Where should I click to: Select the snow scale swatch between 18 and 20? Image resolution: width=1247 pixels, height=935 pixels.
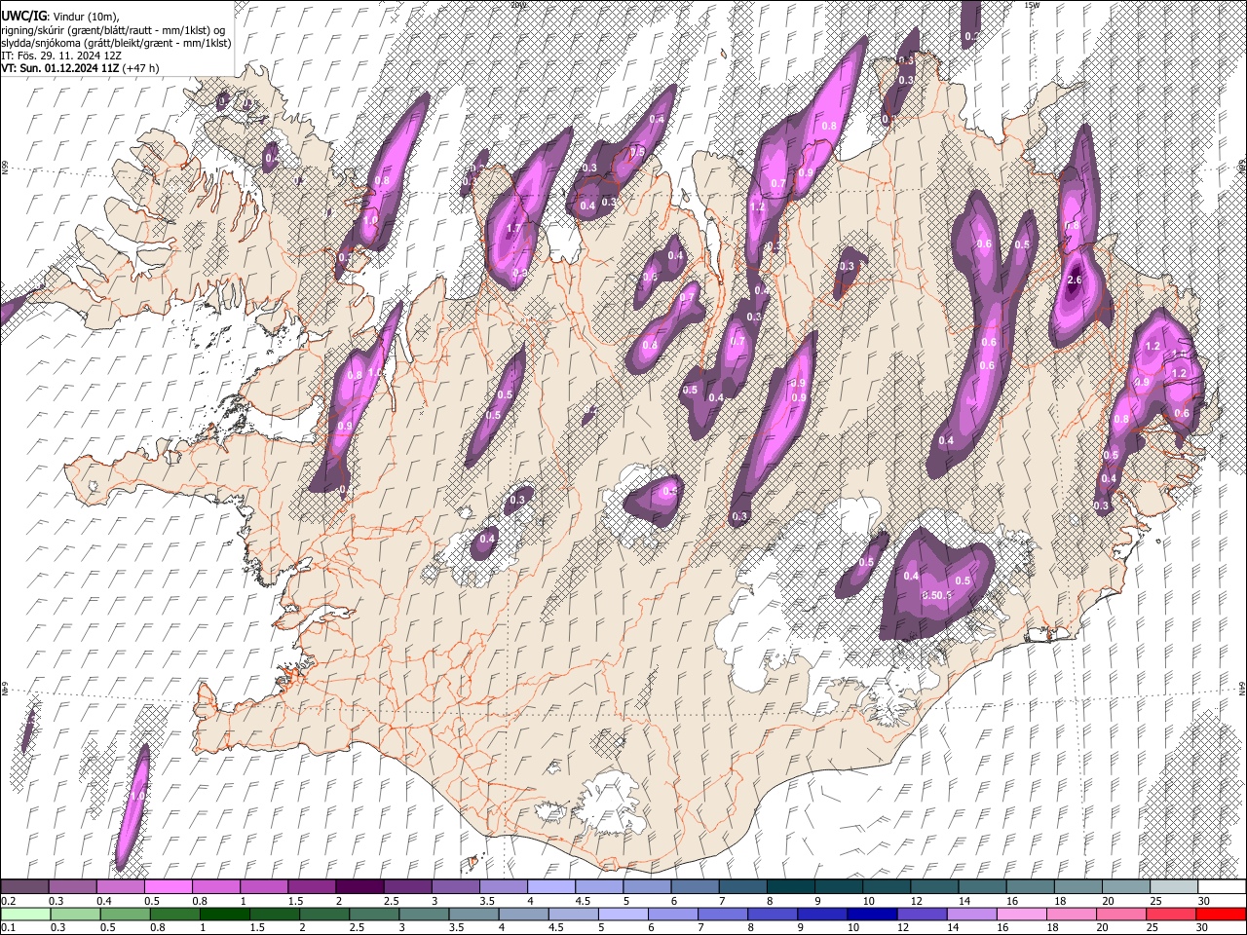point(1078,887)
